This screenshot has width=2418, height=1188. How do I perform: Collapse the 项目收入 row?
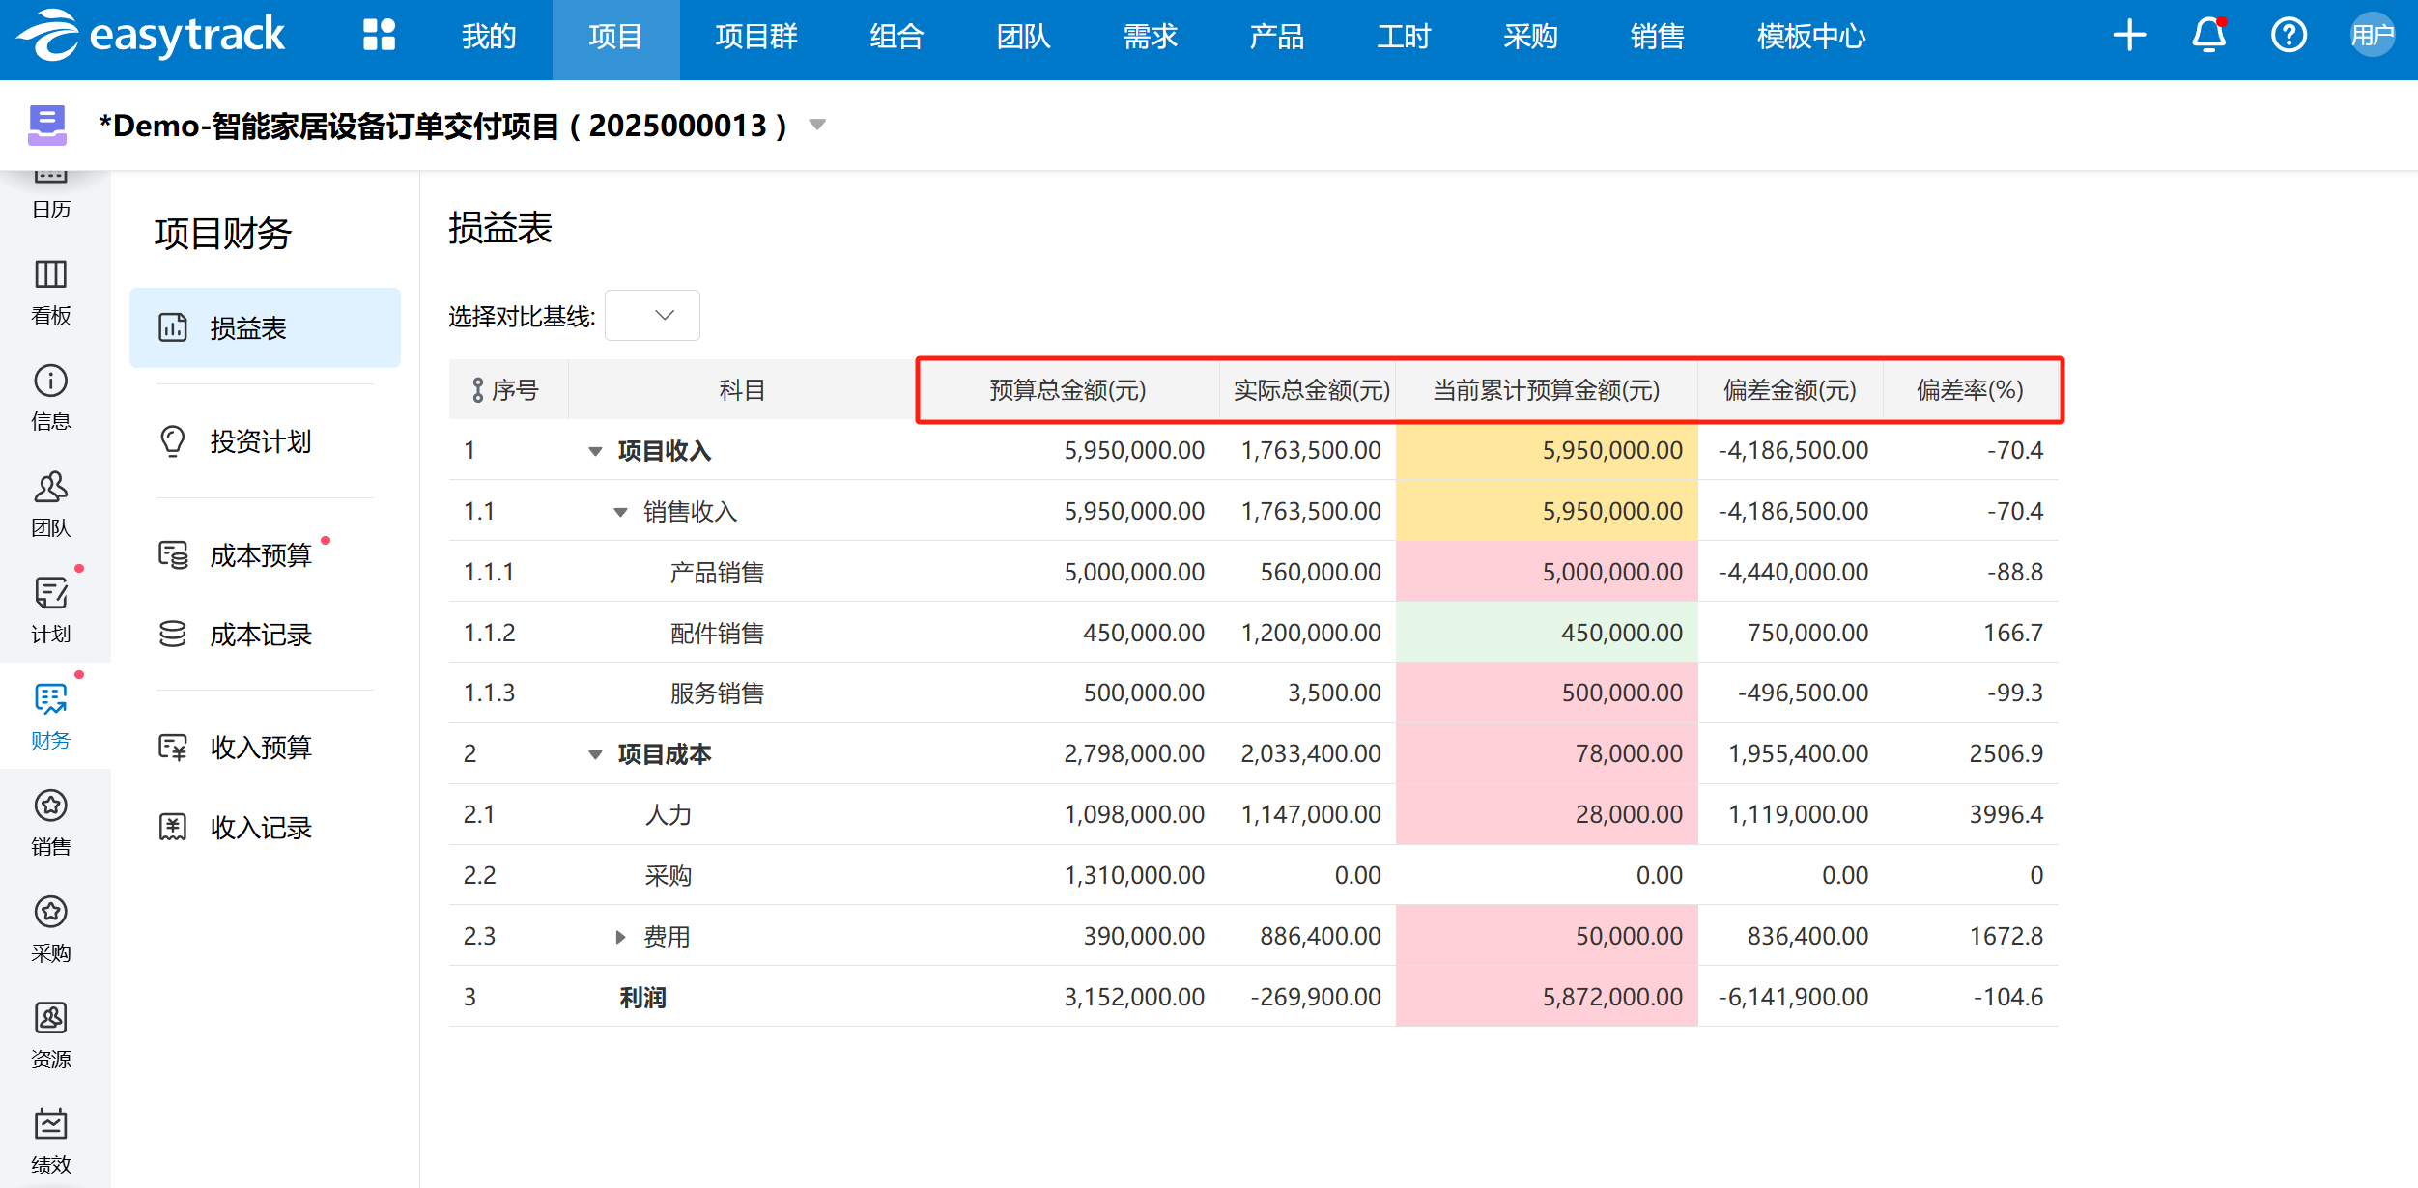(595, 451)
